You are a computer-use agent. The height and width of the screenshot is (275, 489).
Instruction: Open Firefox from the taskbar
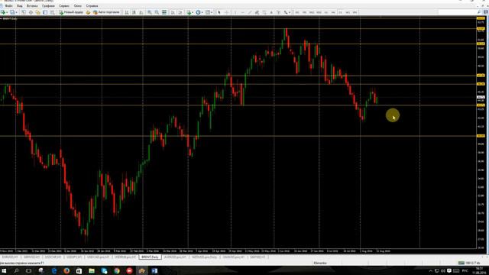click(66, 271)
